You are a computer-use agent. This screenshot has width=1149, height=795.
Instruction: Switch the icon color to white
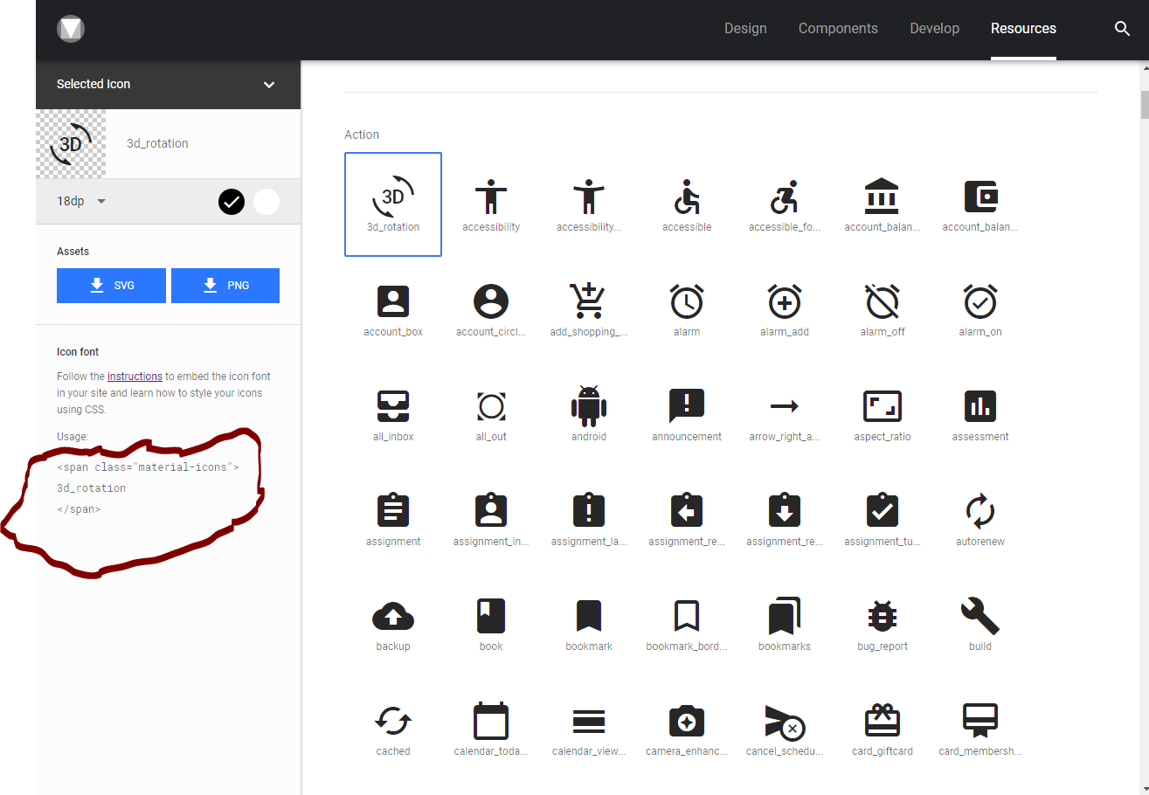point(266,201)
